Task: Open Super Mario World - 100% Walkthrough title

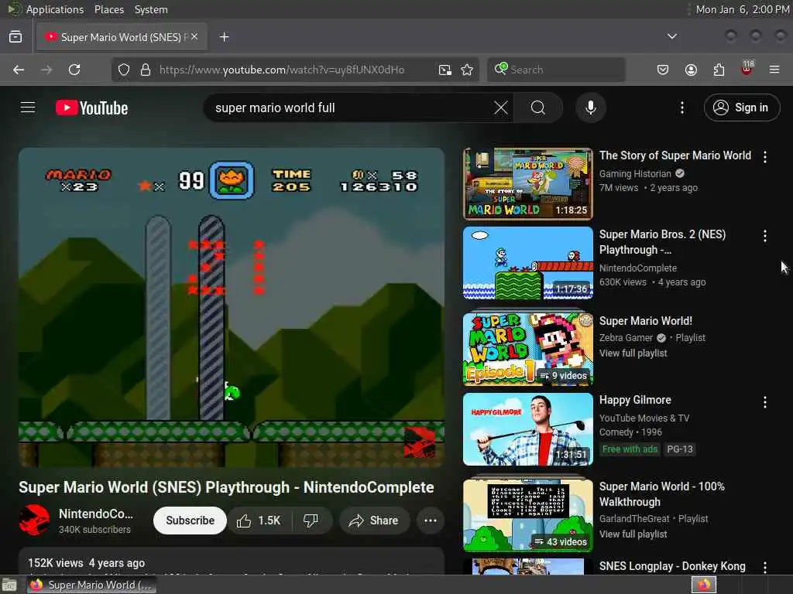Action: tap(662, 494)
